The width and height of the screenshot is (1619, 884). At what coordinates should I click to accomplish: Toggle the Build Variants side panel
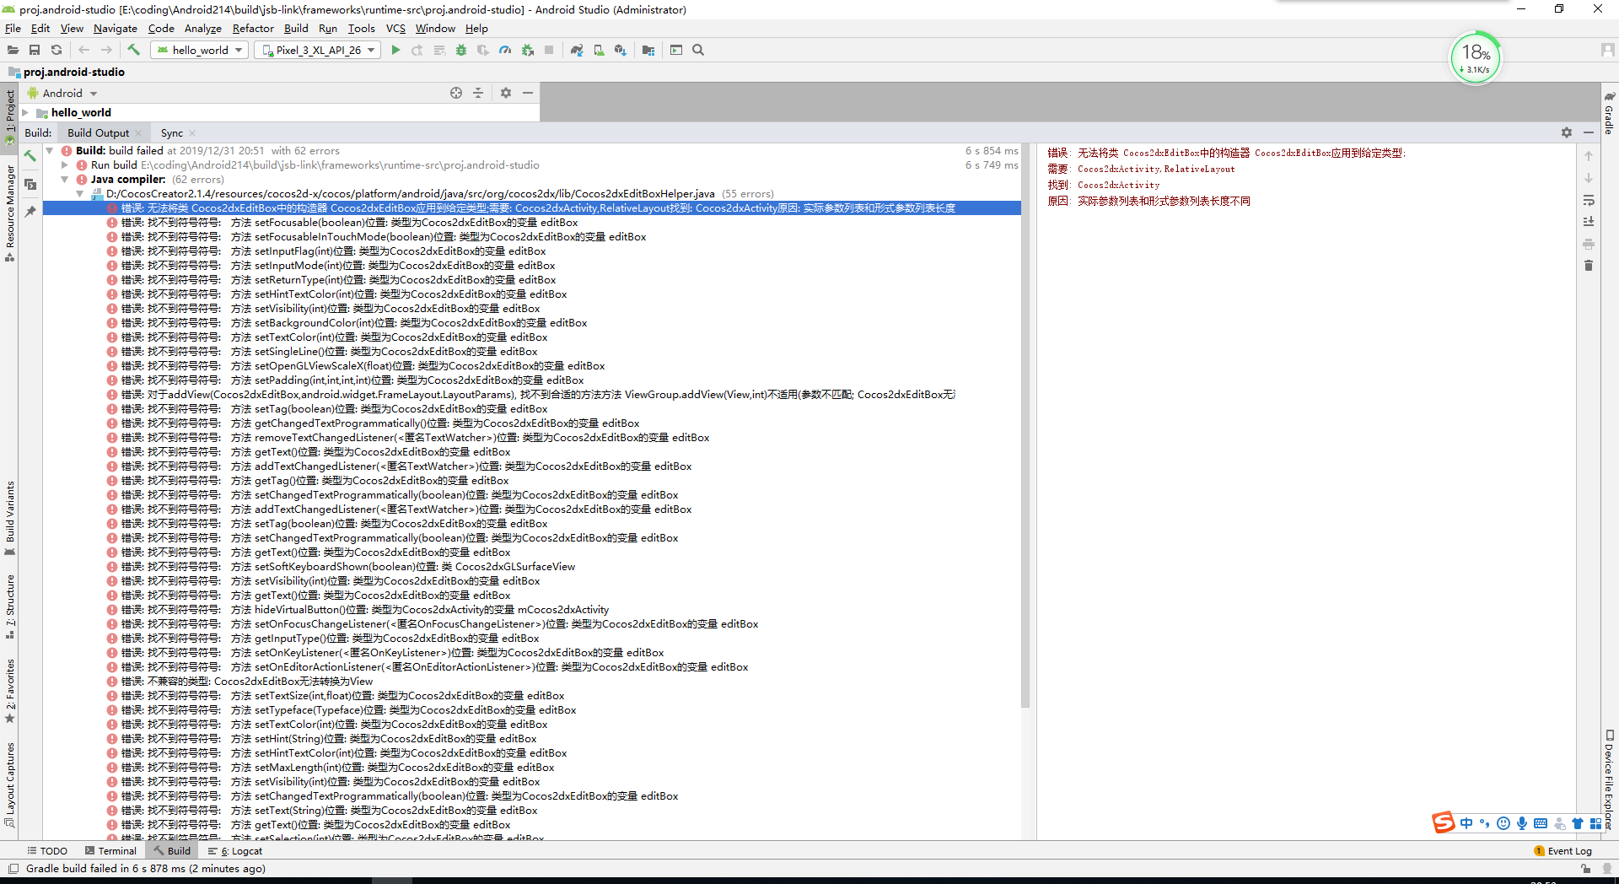click(10, 518)
